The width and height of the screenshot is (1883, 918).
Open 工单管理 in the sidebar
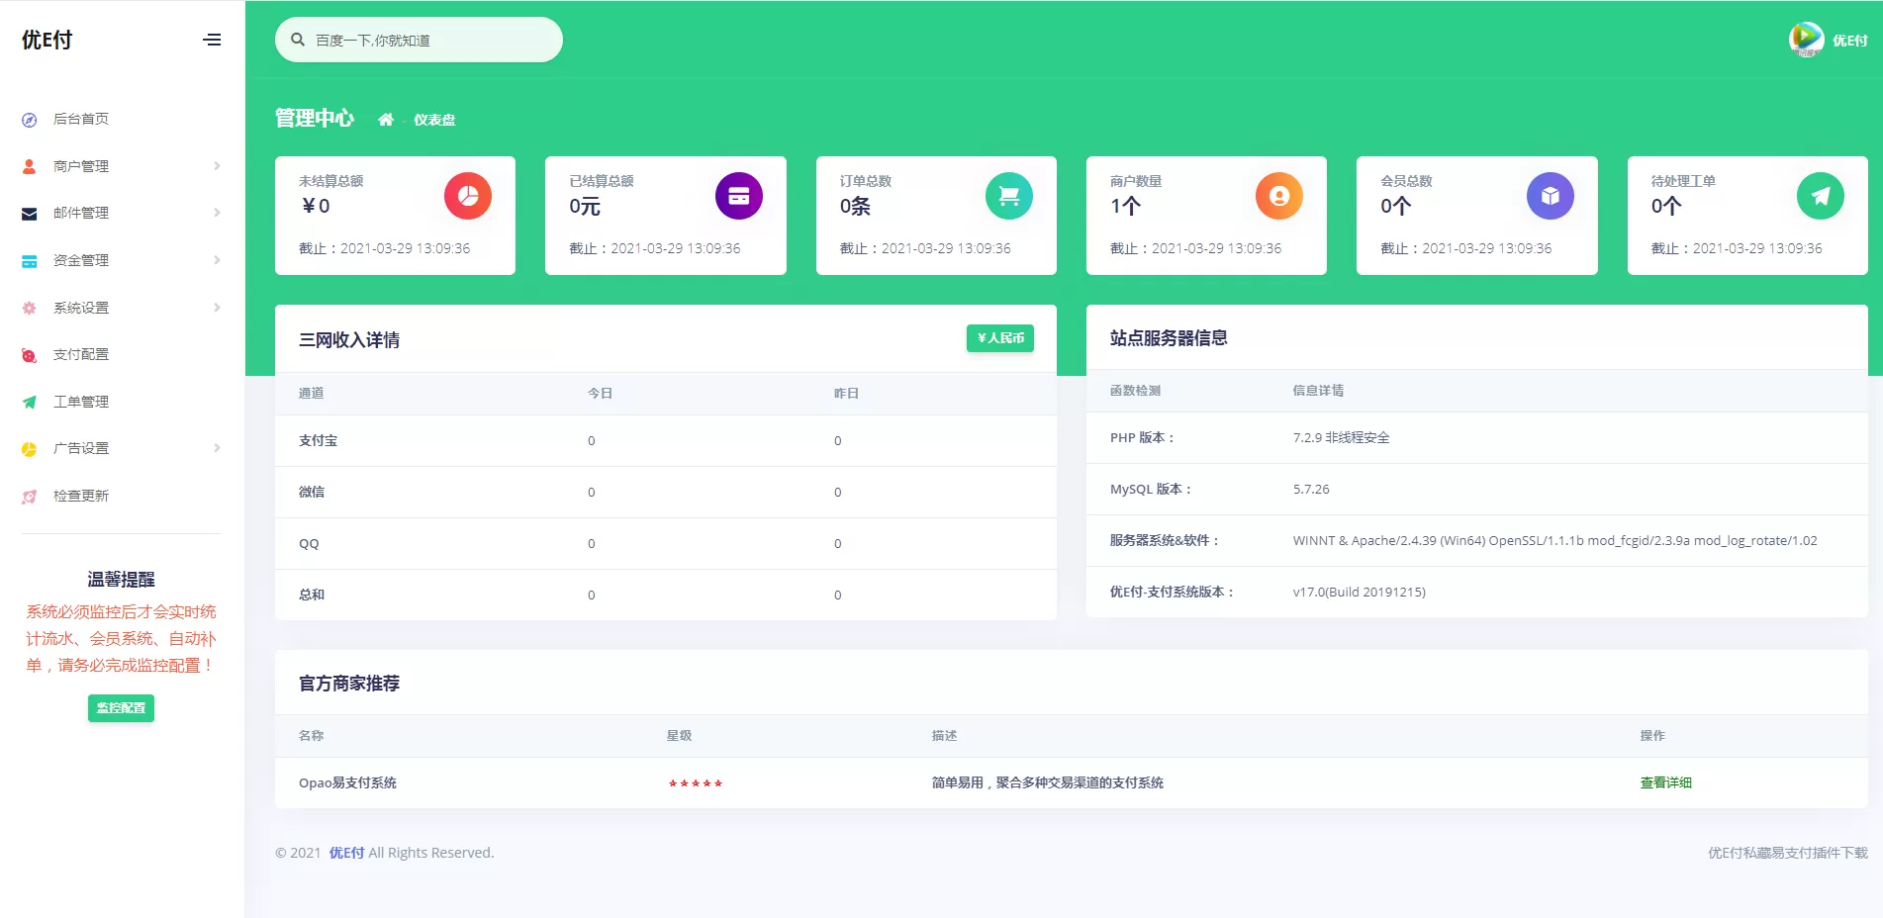click(81, 402)
